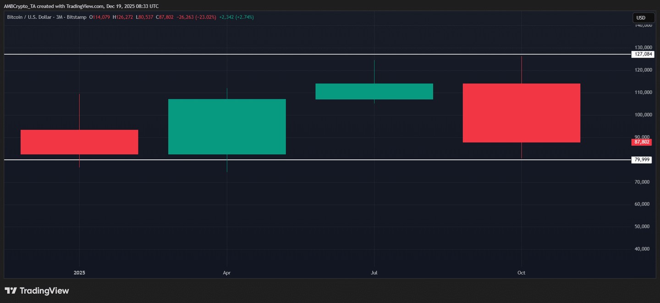660x303 pixels.
Task: Click the red 2025 first-quarter candle body
Action: 79,142
